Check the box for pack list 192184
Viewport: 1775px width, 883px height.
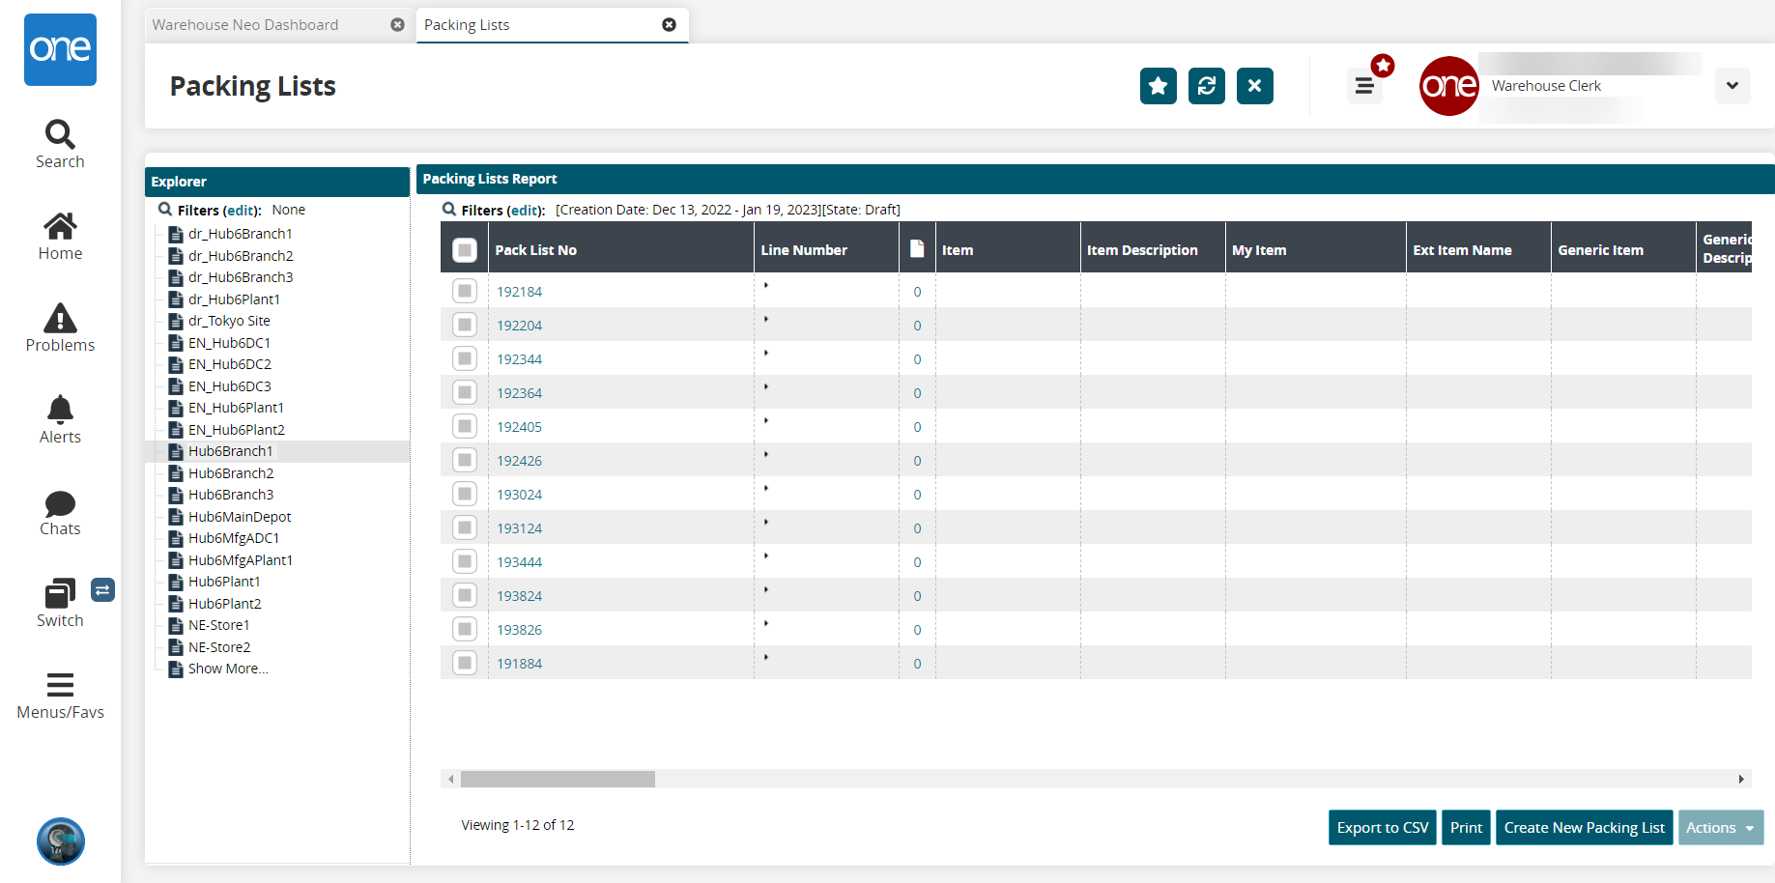[x=465, y=291]
